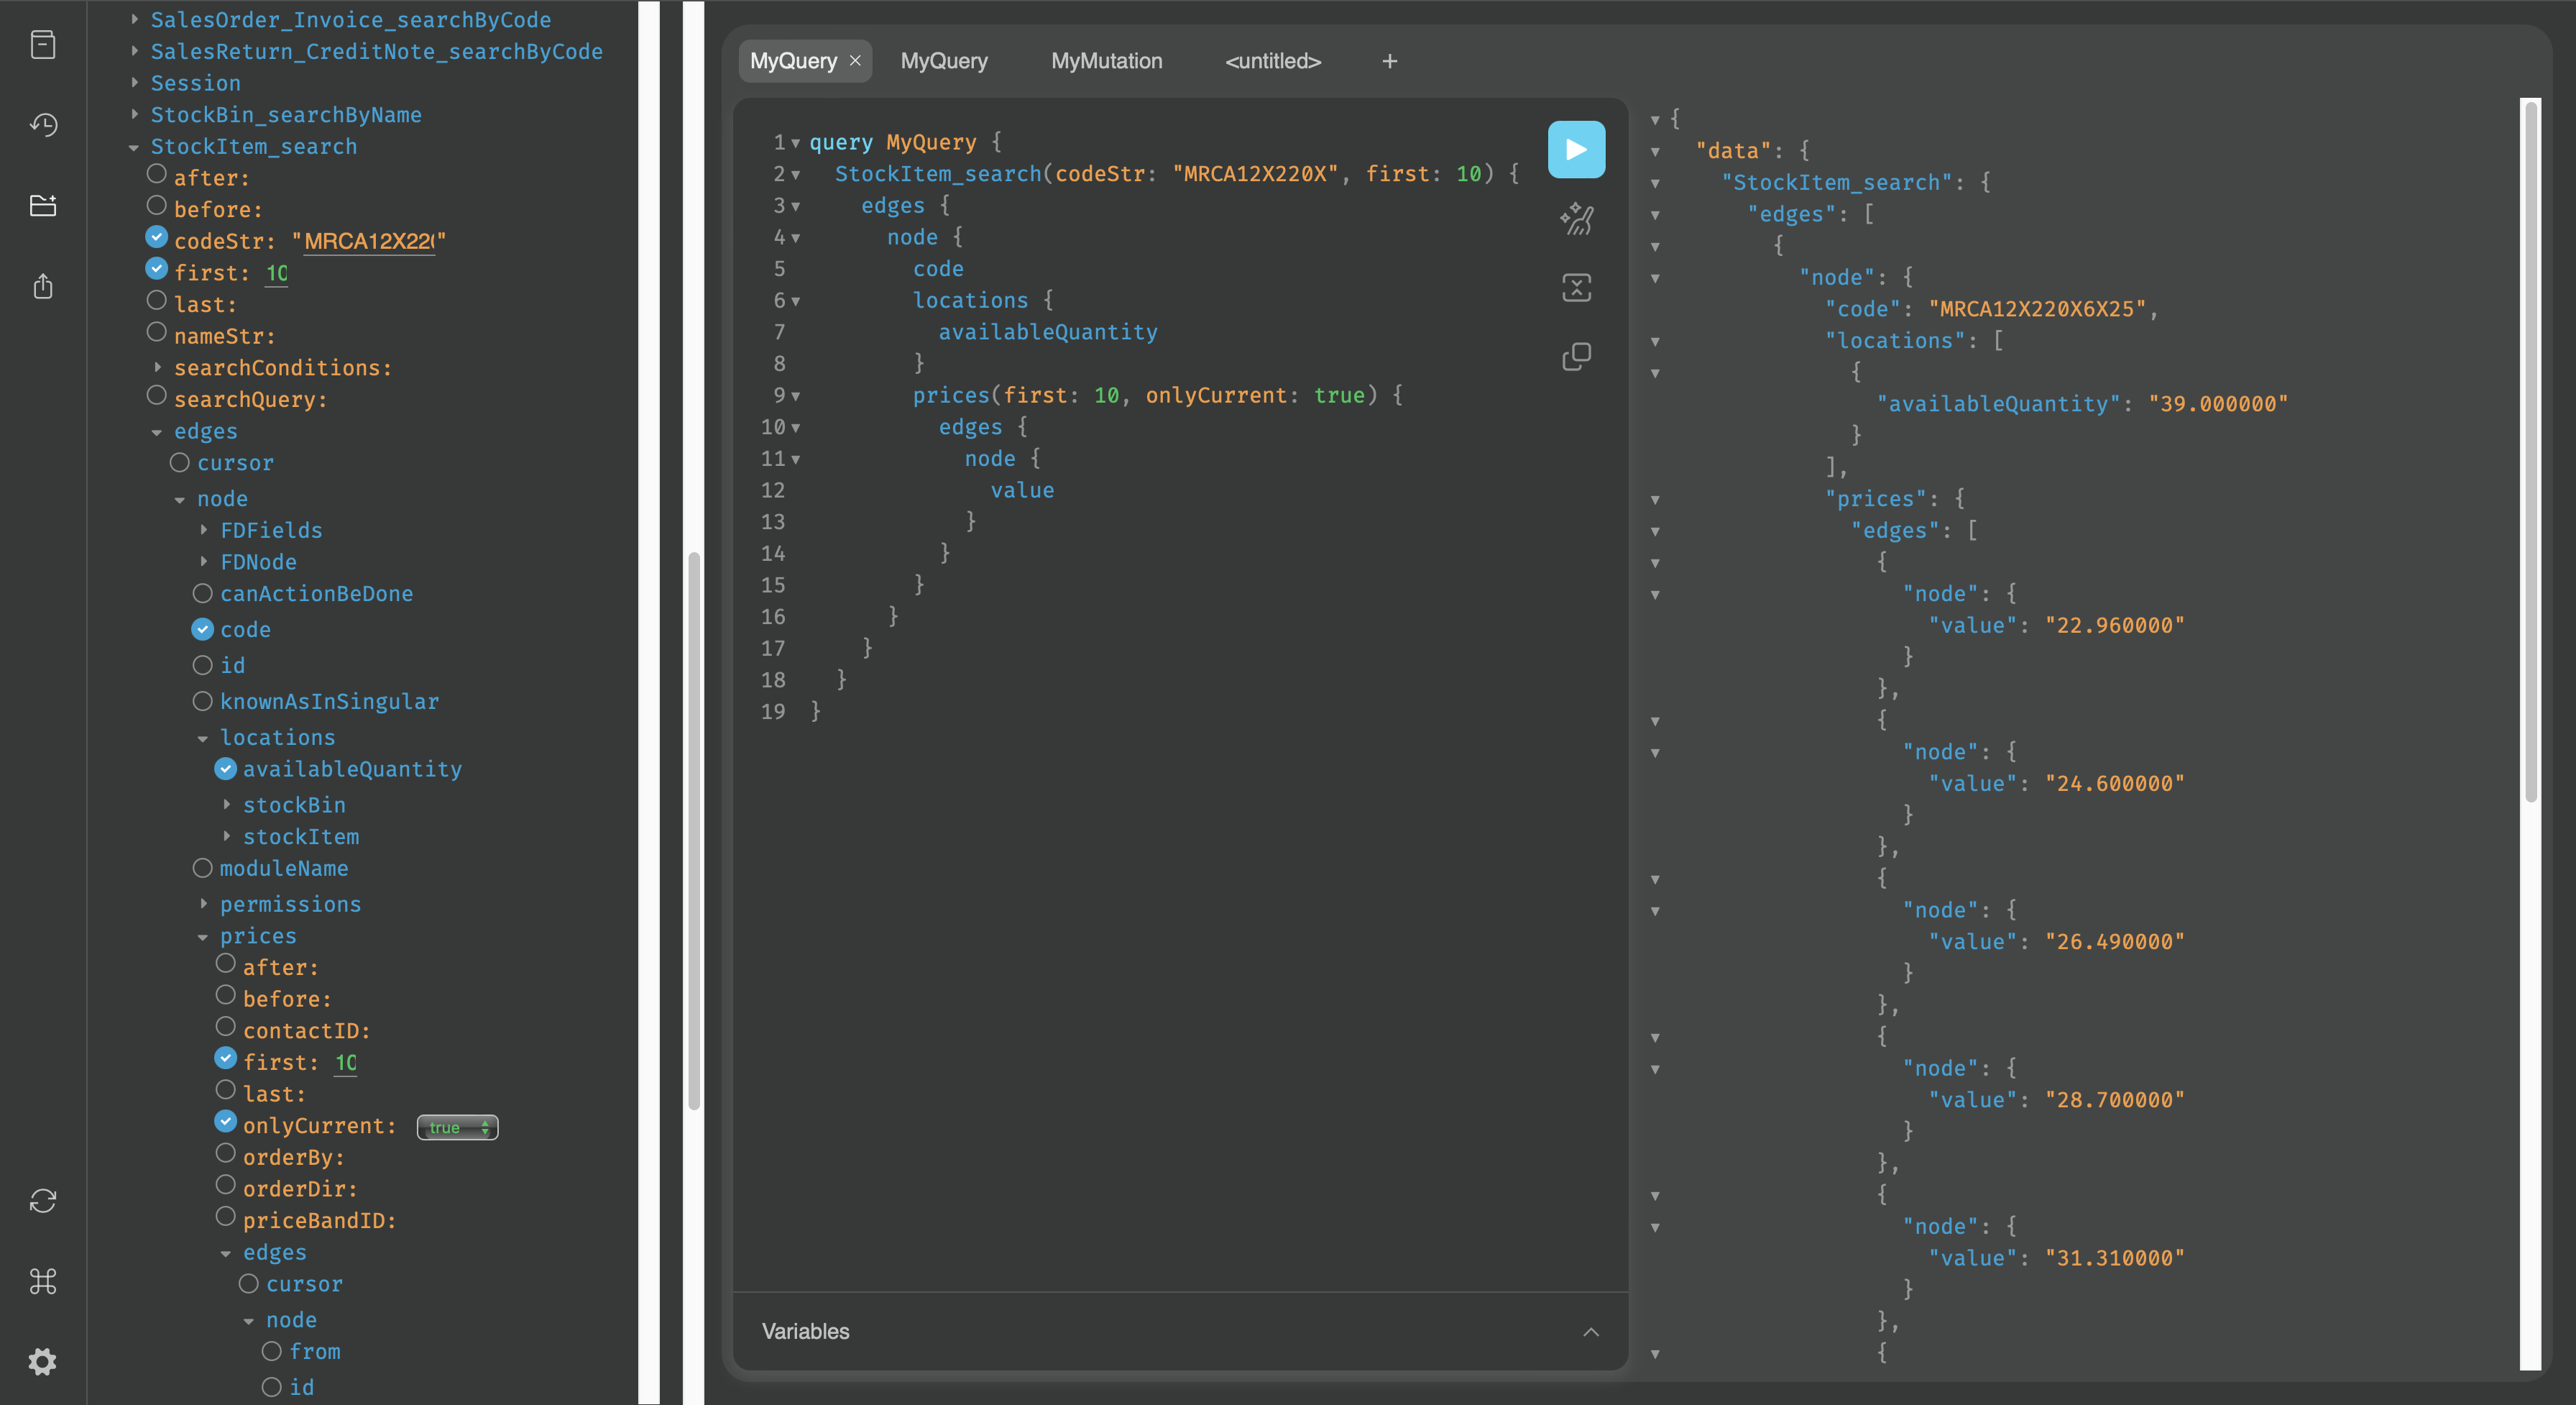Expand the stockBin node
The image size is (2576, 1405).
coord(227,805)
